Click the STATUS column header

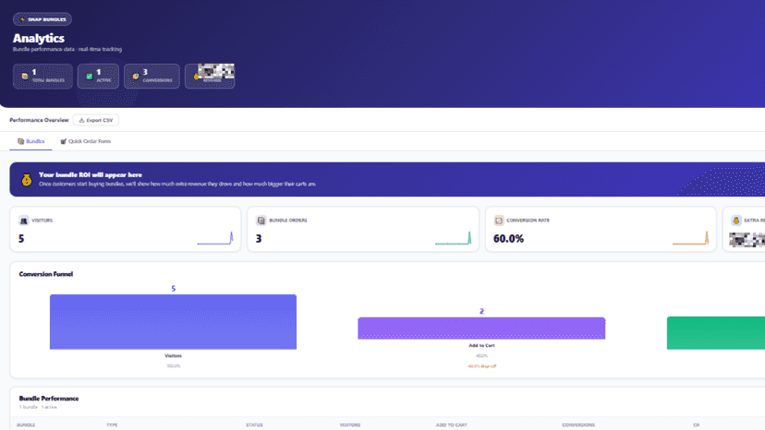254,425
